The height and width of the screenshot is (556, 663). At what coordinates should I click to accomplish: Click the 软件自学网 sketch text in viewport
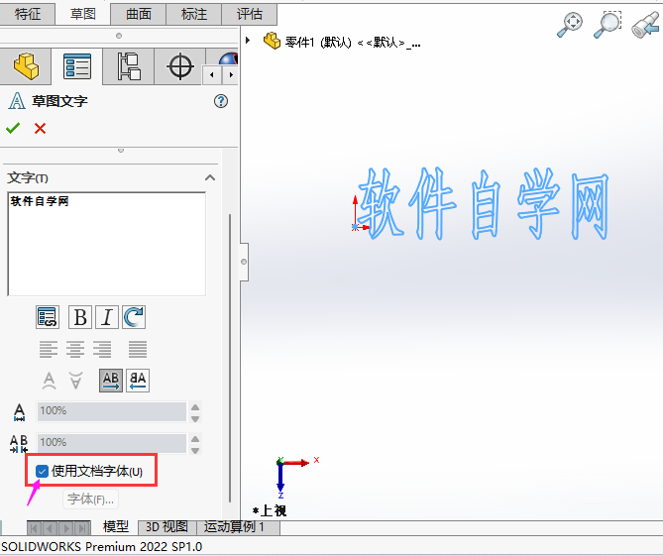(483, 203)
